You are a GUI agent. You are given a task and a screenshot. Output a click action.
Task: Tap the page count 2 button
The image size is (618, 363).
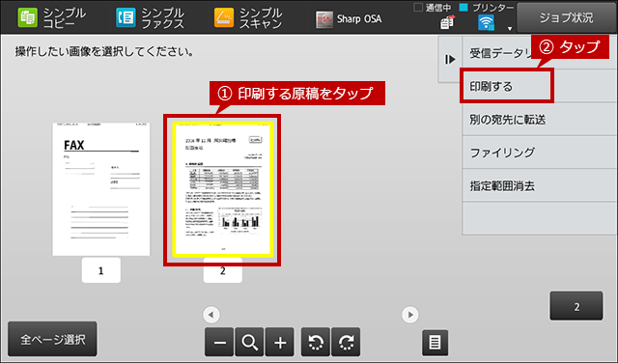click(576, 306)
